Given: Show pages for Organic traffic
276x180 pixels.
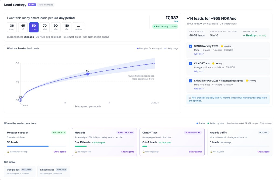Looking at the screenshot, I should click(x=263, y=152).
